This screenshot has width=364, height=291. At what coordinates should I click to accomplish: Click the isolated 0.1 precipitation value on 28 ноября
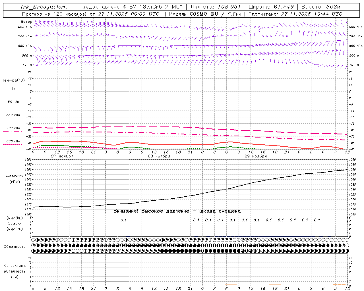point(123,220)
